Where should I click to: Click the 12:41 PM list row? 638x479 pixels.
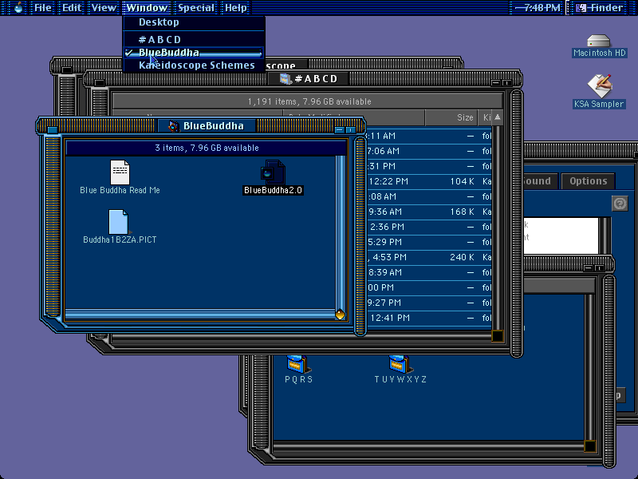tap(429, 318)
